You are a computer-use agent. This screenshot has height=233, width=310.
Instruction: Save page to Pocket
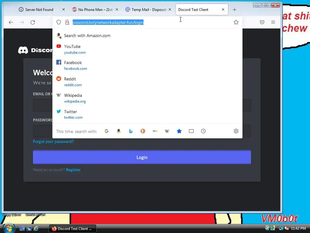[262, 22]
